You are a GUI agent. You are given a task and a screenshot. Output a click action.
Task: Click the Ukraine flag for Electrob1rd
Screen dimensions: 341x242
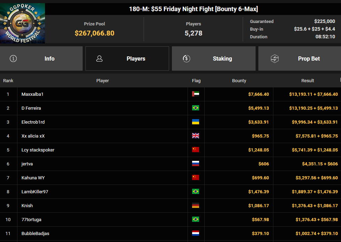pyautogui.click(x=196, y=122)
